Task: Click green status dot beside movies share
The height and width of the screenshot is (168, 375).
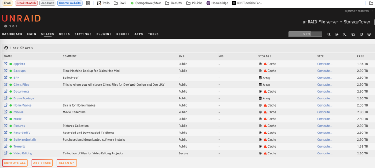Action: click(x=11, y=112)
